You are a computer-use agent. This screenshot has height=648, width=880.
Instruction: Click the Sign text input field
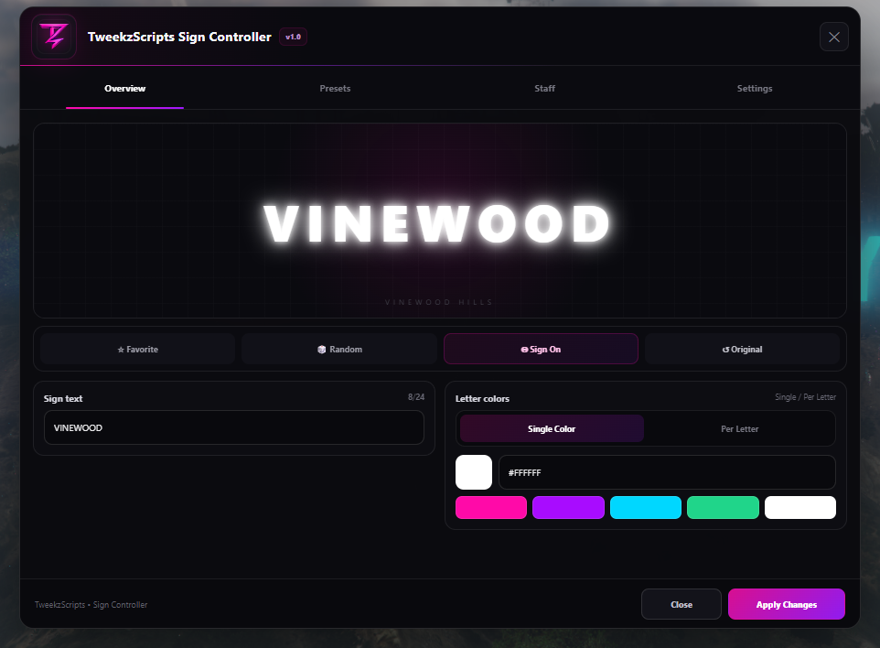click(234, 428)
